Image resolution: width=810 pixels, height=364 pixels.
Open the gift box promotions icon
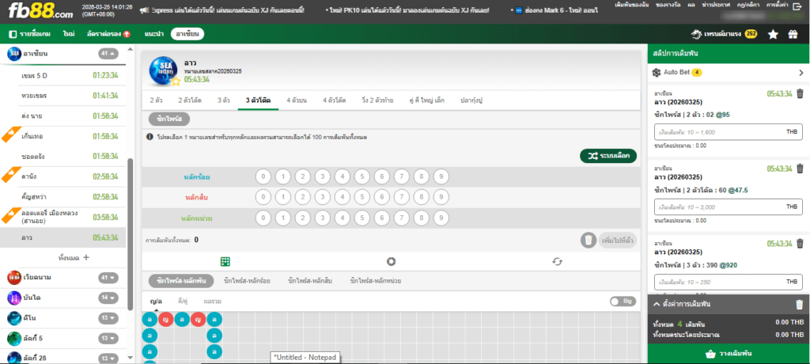(793, 34)
